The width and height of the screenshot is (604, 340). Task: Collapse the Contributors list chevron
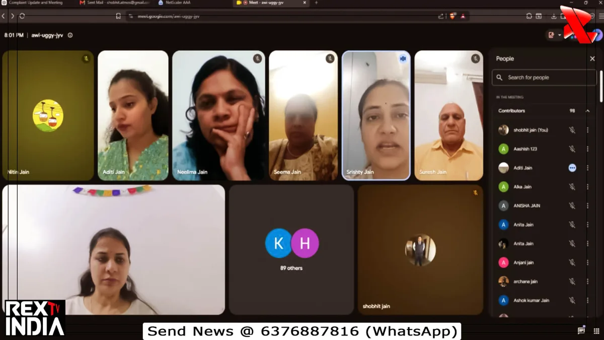coord(587,111)
